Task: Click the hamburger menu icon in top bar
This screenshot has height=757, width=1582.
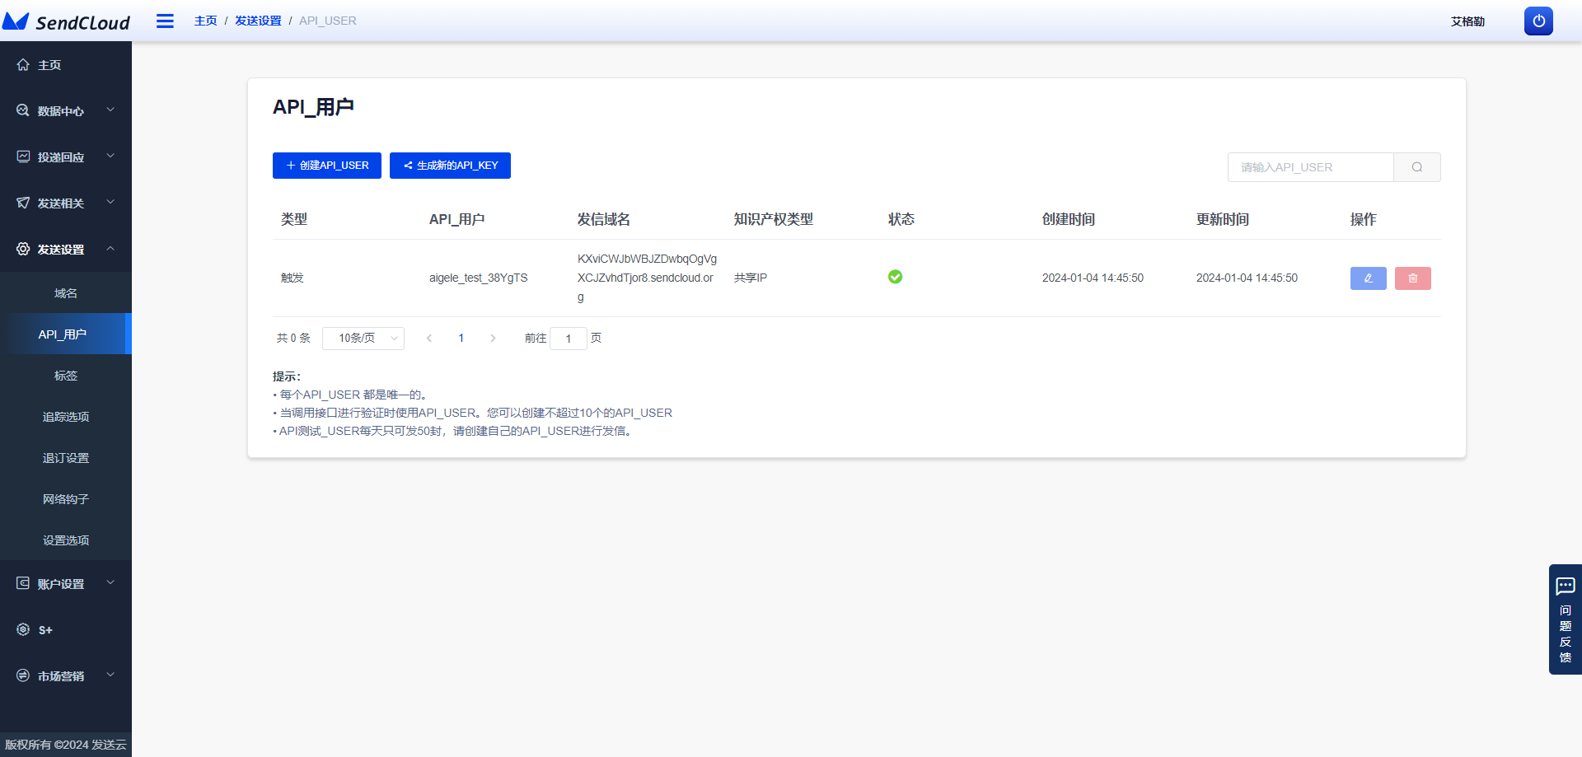Action: click(x=165, y=21)
